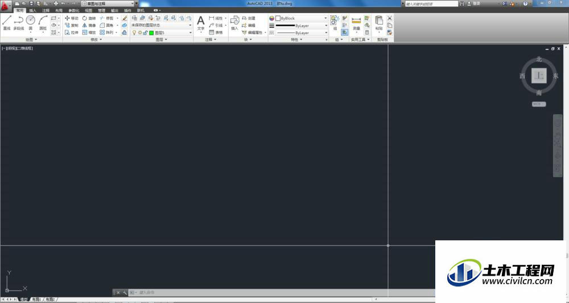Expand the Utilities (实用工具) panel
This screenshot has width=569, height=303.
click(x=360, y=39)
